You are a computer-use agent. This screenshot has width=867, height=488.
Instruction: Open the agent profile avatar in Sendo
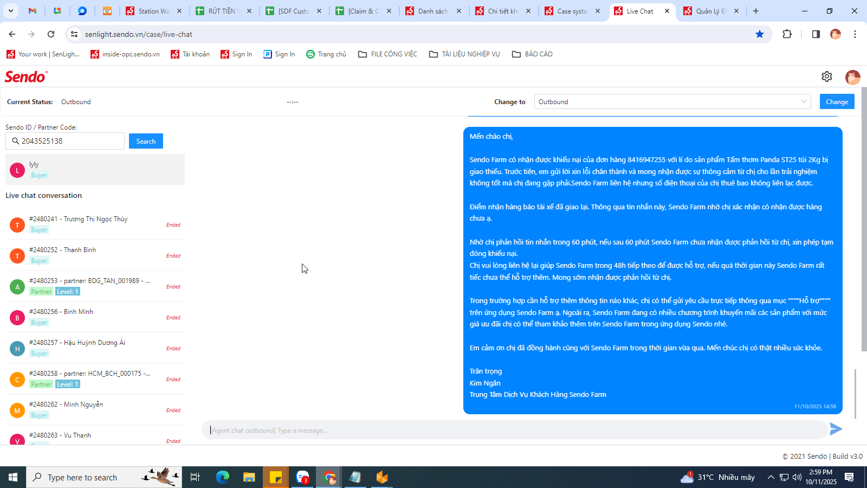pyautogui.click(x=852, y=77)
